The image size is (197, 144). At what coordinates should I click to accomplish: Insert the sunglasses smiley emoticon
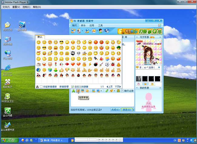(61, 42)
